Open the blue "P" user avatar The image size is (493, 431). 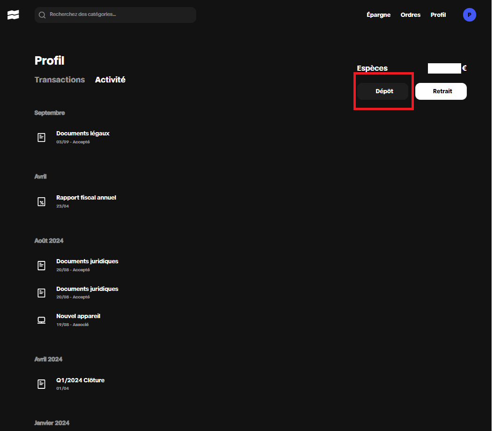point(469,15)
